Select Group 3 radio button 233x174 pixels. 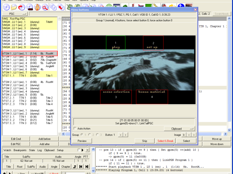click(97, 135)
